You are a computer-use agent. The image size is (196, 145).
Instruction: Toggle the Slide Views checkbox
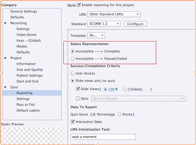tap(78, 89)
